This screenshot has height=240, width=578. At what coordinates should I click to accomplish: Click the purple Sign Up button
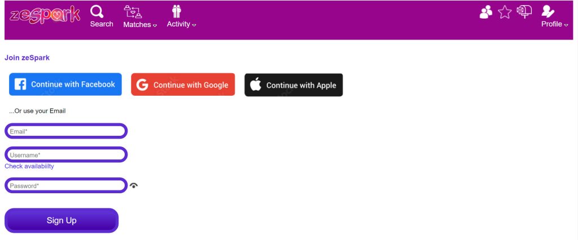point(62,220)
